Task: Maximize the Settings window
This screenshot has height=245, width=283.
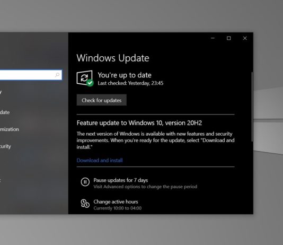Action: coord(228,38)
